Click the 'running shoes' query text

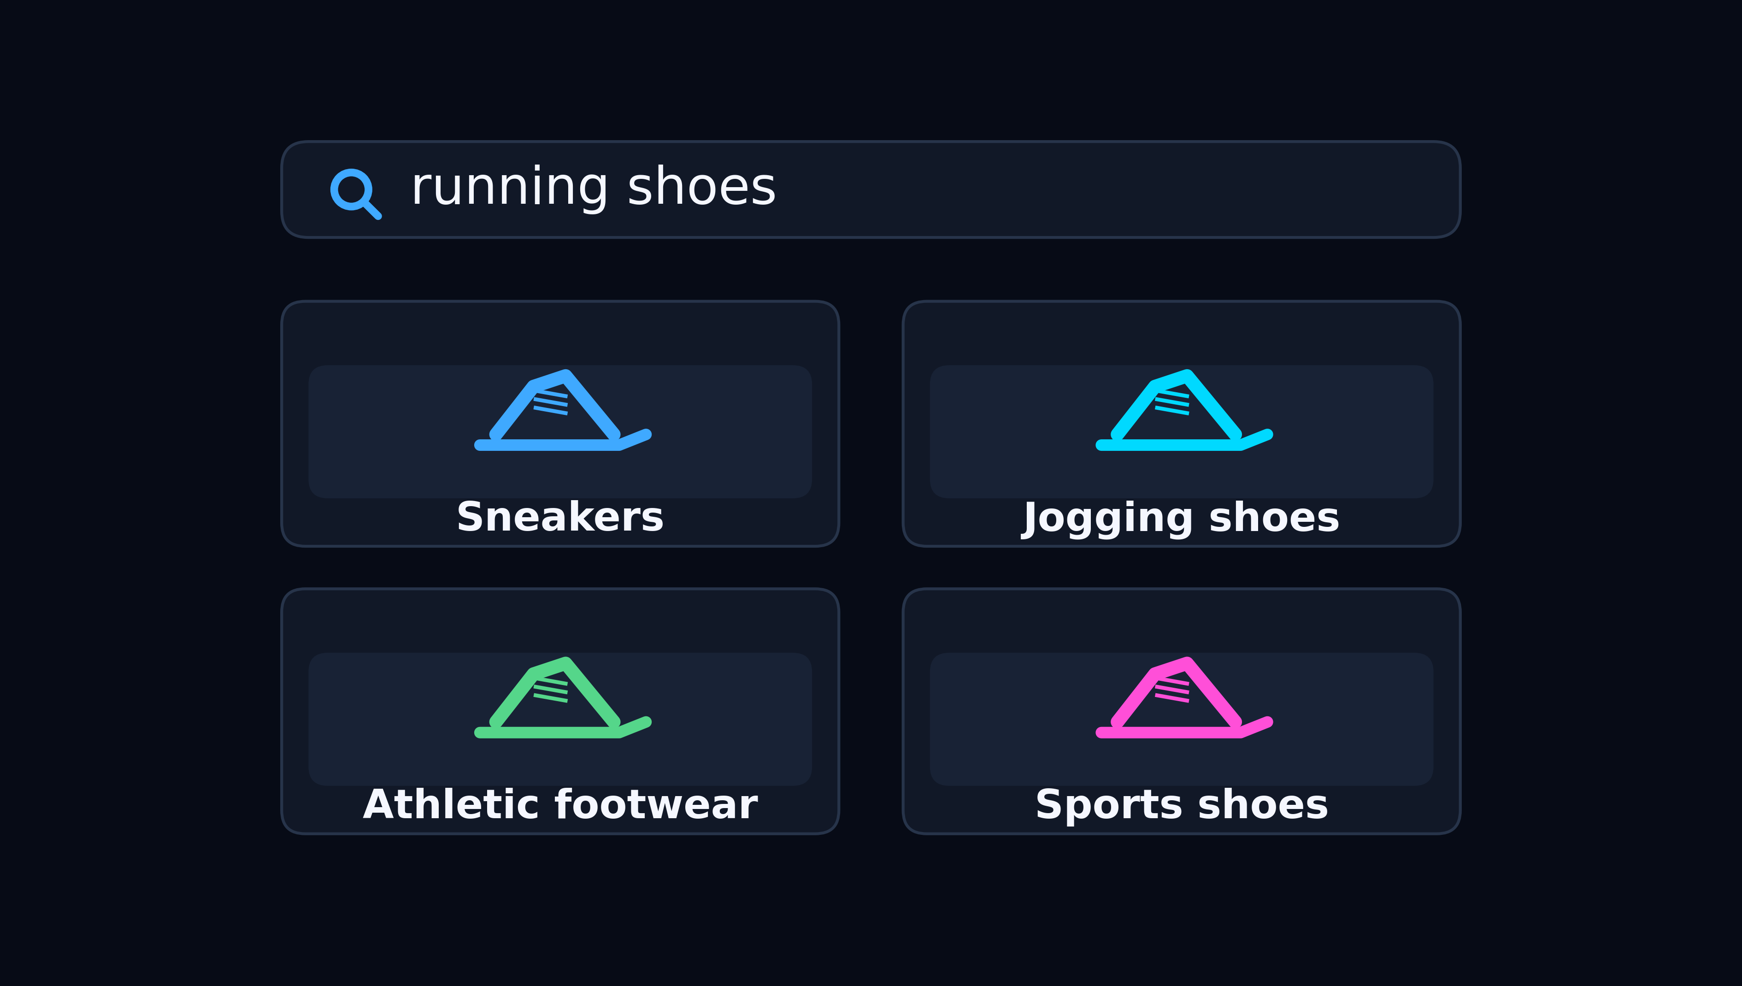pos(593,188)
